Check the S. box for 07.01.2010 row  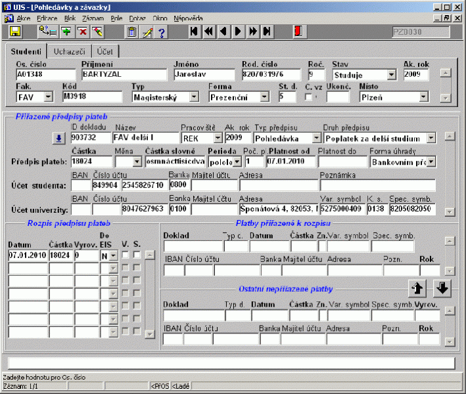(137, 255)
